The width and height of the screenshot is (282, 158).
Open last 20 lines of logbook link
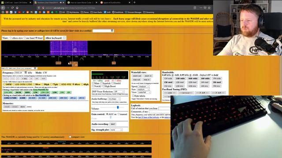[148, 117]
